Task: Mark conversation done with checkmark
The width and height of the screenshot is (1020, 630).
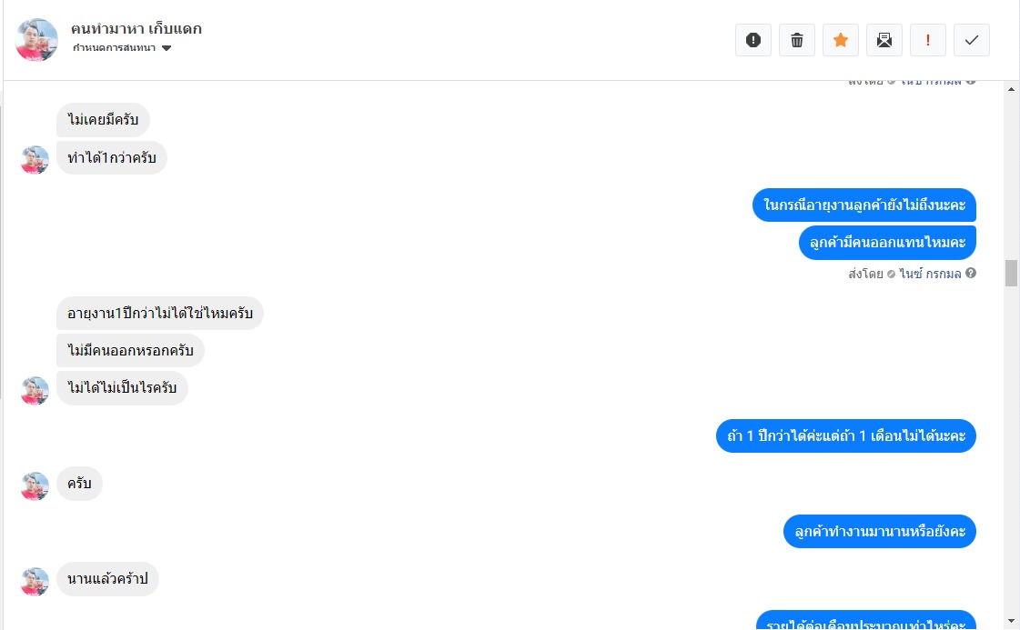Action: [x=971, y=40]
